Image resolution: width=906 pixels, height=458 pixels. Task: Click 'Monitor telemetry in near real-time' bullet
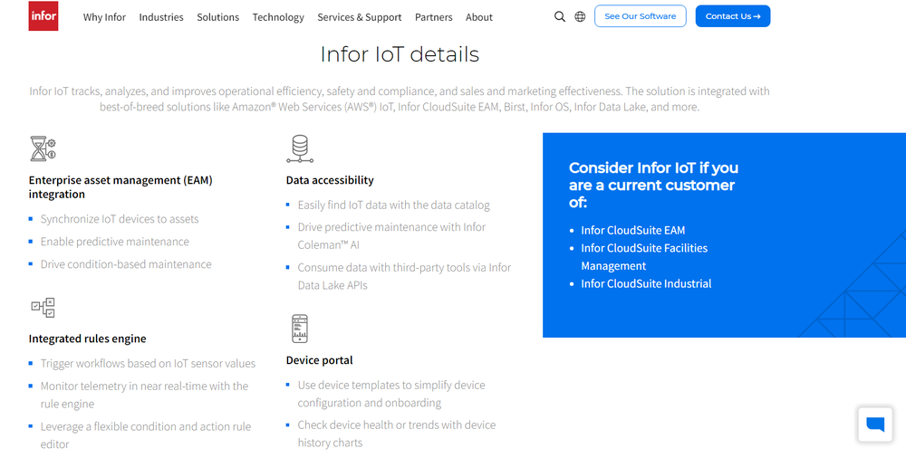pyautogui.click(x=144, y=395)
